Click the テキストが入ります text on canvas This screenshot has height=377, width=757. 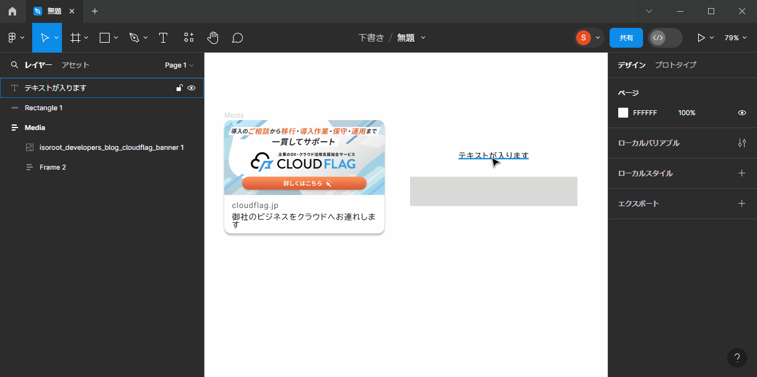pos(494,155)
